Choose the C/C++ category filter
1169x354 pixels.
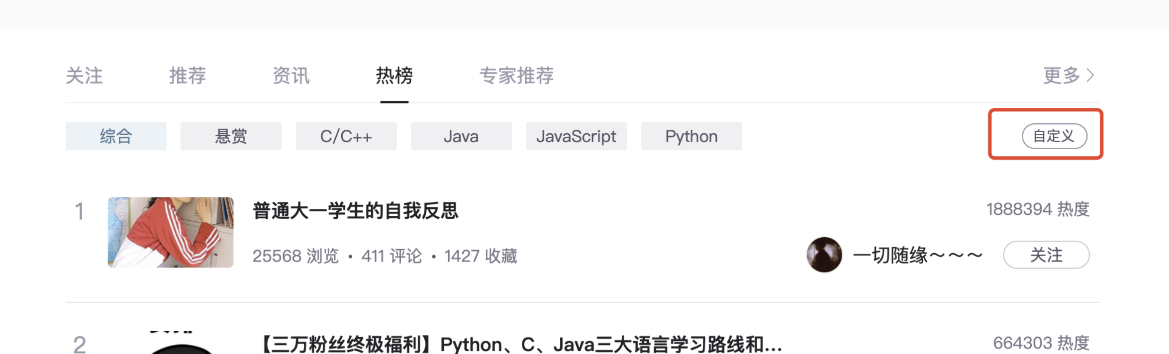pos(346,136)
